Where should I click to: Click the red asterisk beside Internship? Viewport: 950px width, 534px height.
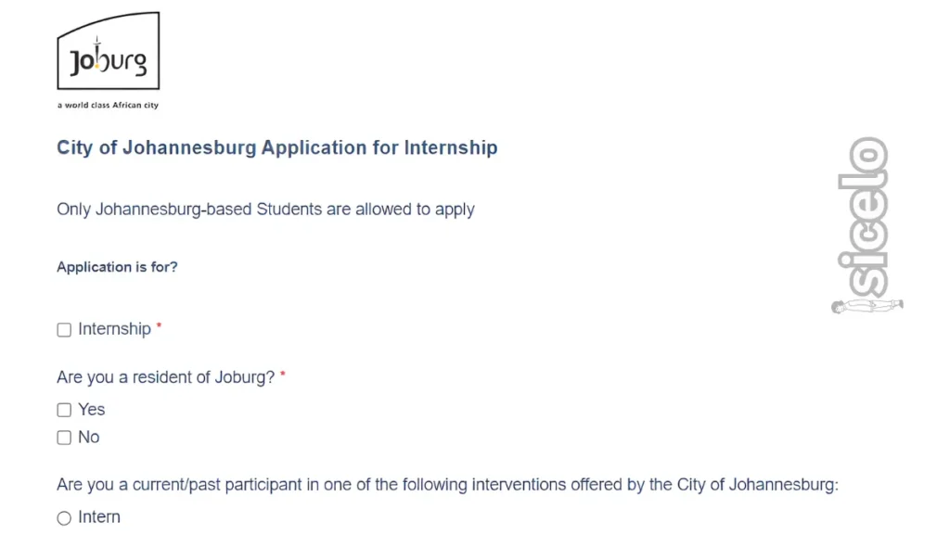(159, 326)
